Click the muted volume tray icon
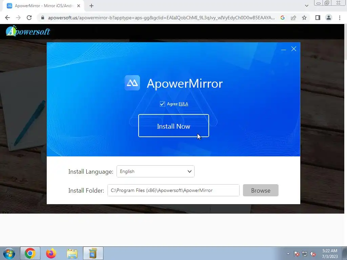 pos(313,254)
